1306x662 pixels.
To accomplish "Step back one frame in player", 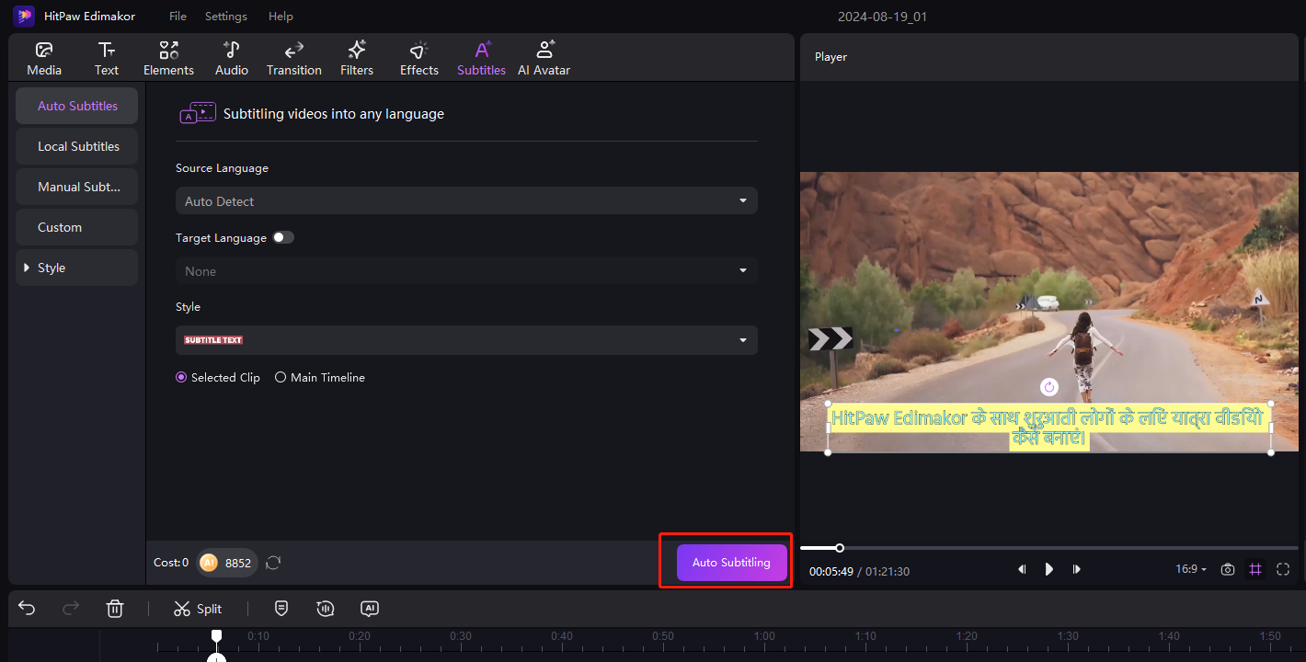I will point(1022,570).
